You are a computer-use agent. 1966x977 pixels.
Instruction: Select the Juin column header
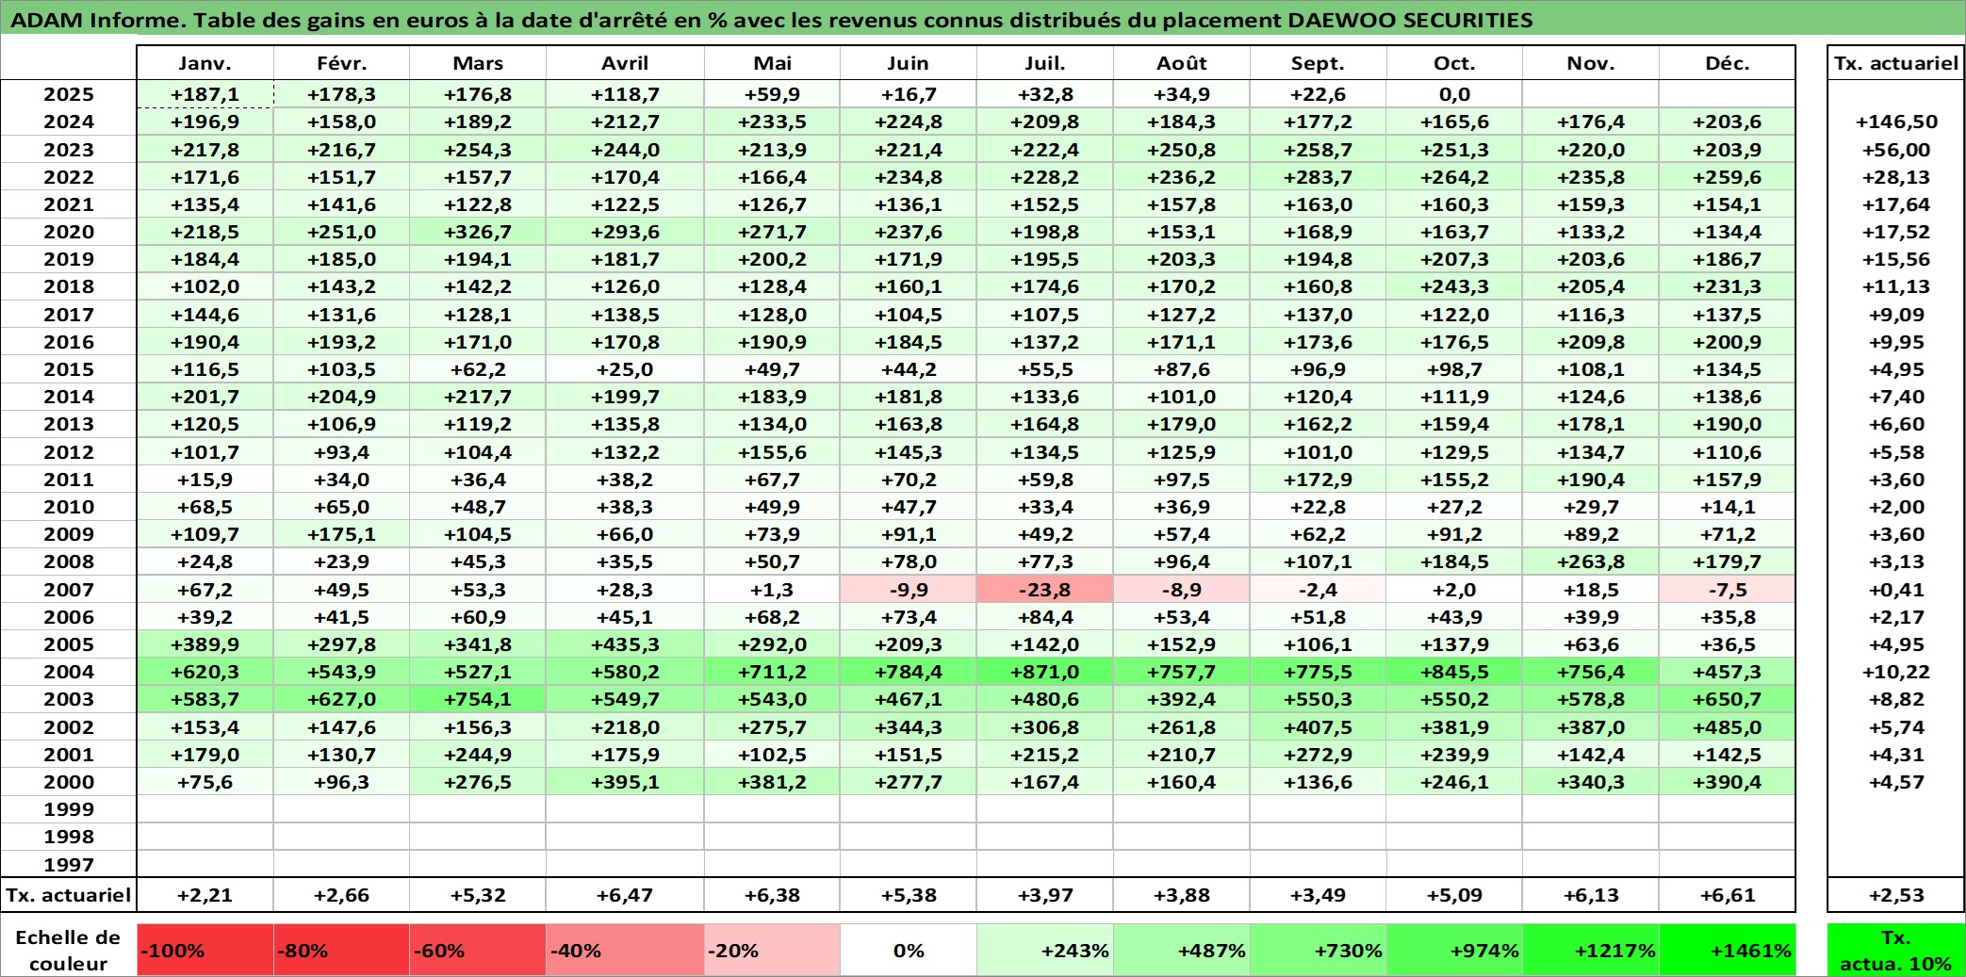[909, 63]
